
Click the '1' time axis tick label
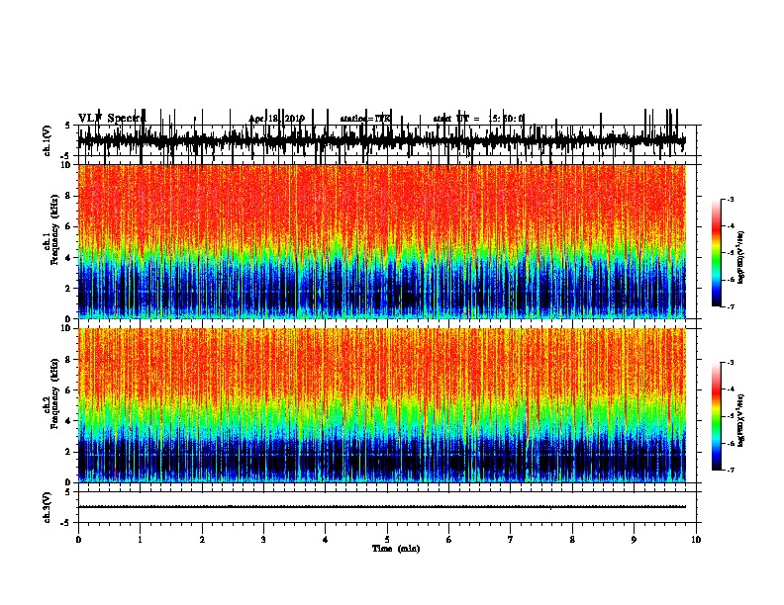pyautogui.click(x=140, y=540)
